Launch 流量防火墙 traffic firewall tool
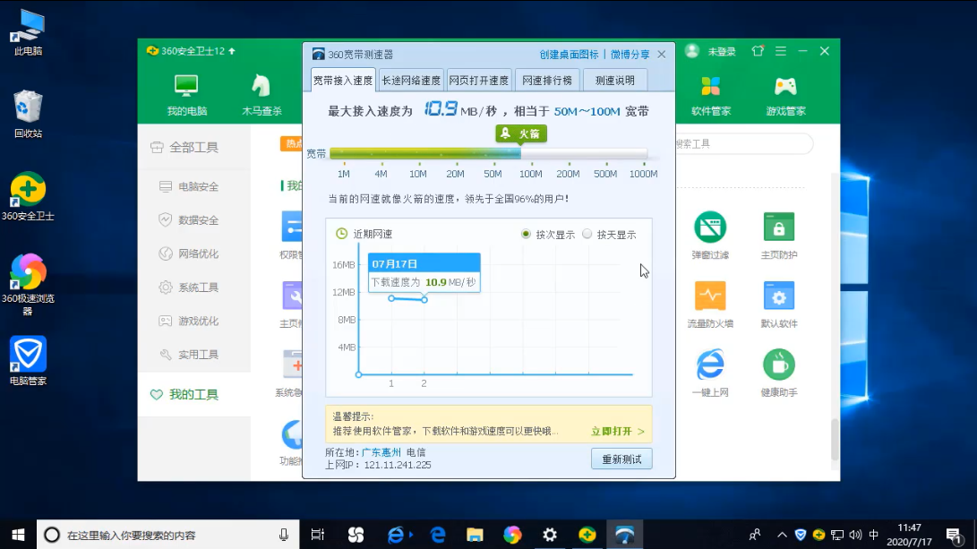 [x=710, y=296]
